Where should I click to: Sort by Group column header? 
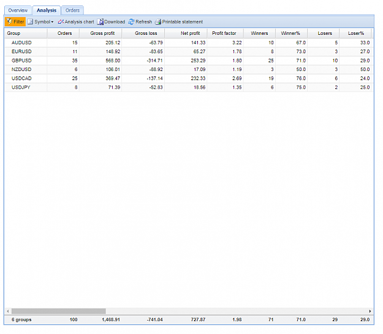tap(26, 33)
